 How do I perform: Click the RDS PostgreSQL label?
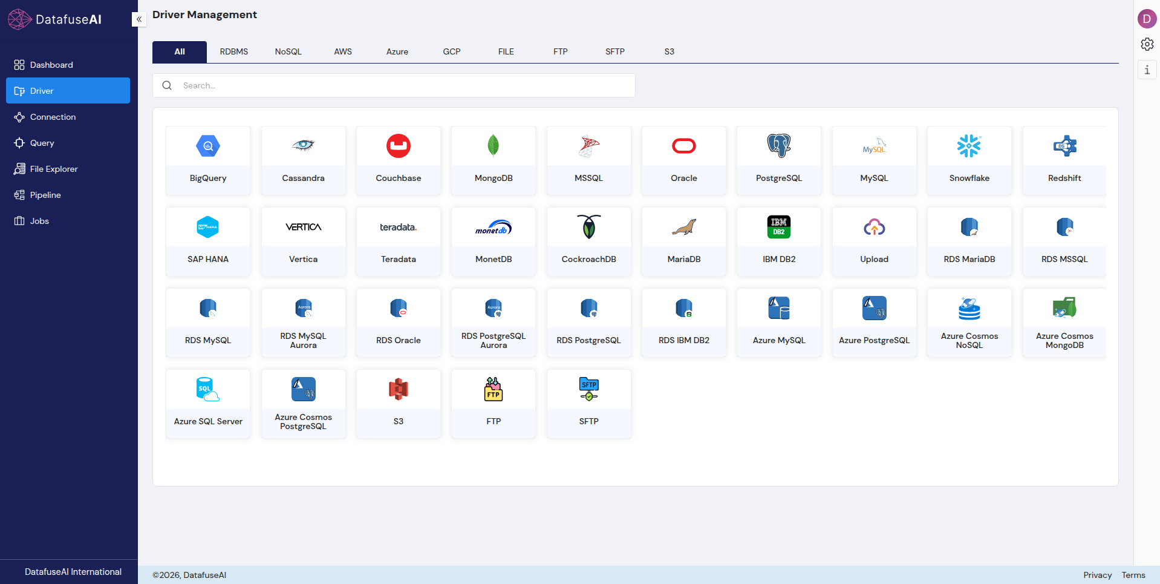coord(589,340)
